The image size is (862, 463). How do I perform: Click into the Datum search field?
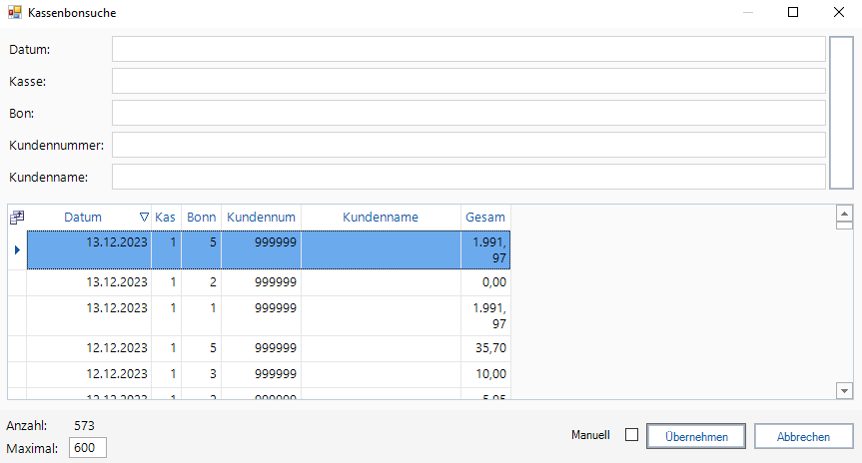pos(467,49)
